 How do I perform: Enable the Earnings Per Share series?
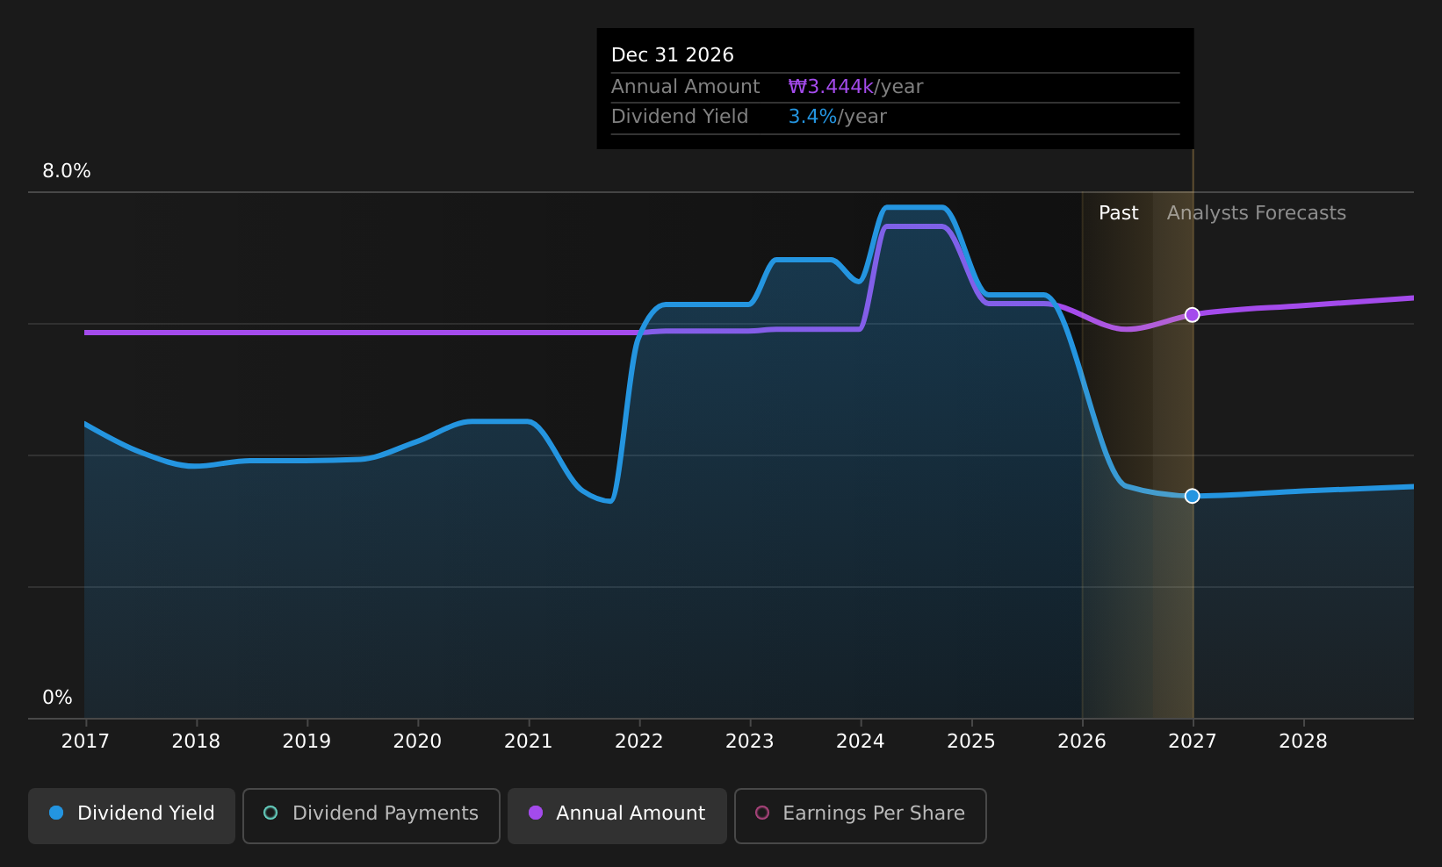[861, 816]
